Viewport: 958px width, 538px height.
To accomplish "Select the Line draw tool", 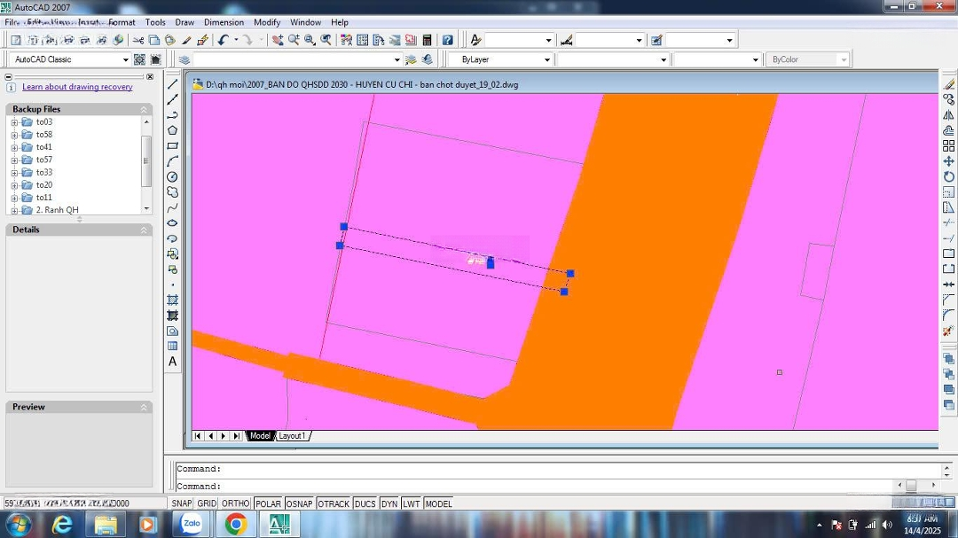I will pyautogui.click(x=173, y=84).
